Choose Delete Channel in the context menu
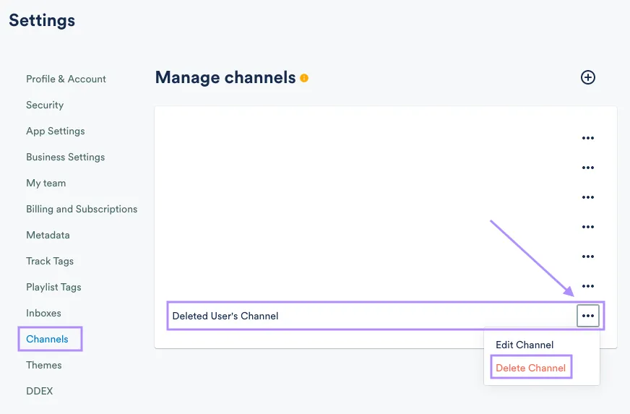This screenshot has width=630, height=414. (x=530, y=368)
